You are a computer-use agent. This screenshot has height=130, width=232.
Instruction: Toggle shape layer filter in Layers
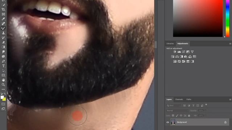(198, 105)
